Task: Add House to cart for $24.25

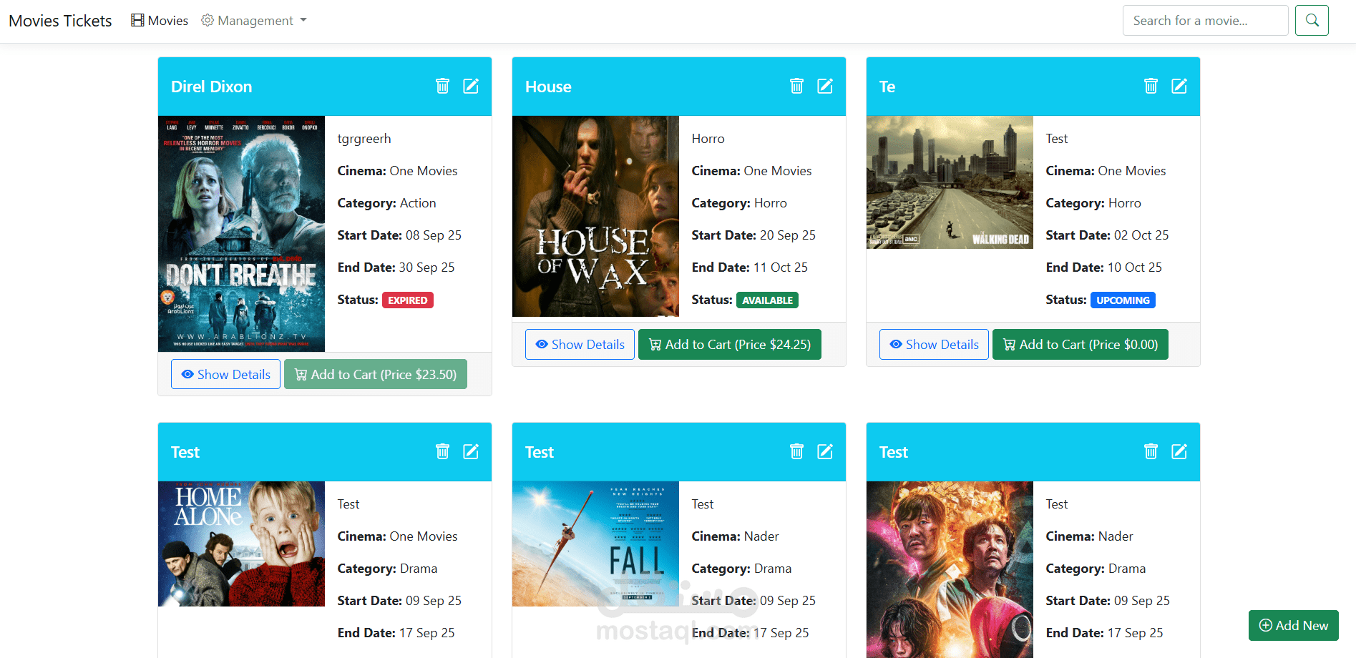Action: pos(730,344)
